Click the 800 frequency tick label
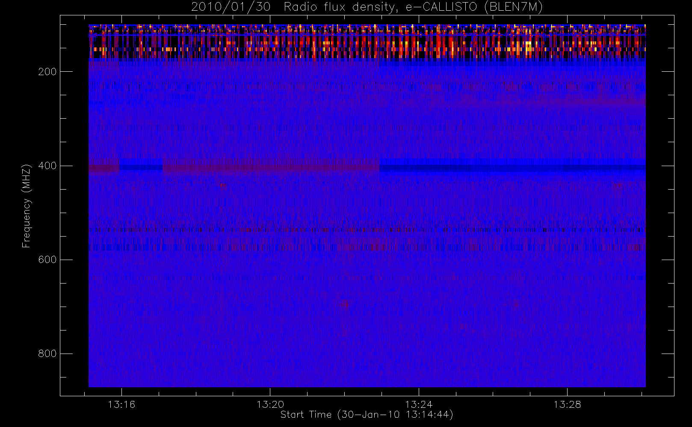The width and height of the screenshot is (692, 427). coord(47,354)
